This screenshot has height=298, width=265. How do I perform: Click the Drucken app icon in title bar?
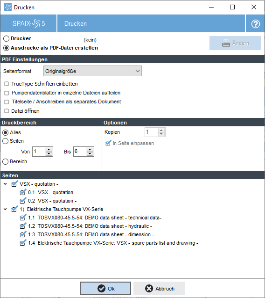pyautogui.click(x=8, y=7)
